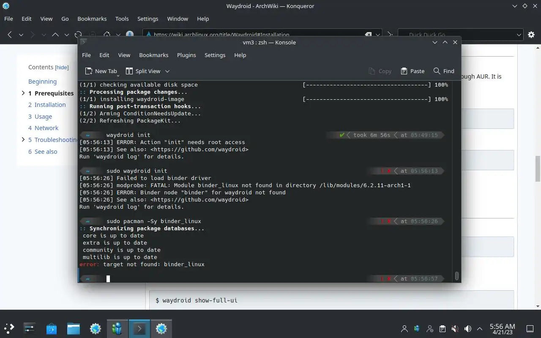
Task: Click the Konqueror Back arrow
Action: pos(9,35)
